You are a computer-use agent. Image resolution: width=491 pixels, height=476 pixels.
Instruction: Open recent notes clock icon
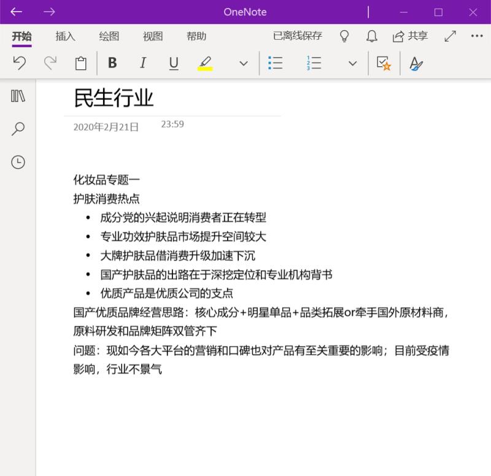[x=18, y=162]
